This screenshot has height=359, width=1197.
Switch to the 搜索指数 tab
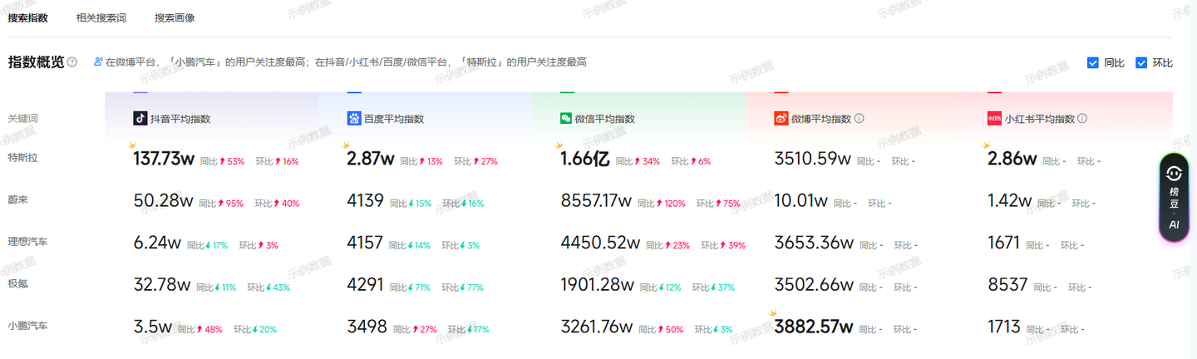[28, 17]
